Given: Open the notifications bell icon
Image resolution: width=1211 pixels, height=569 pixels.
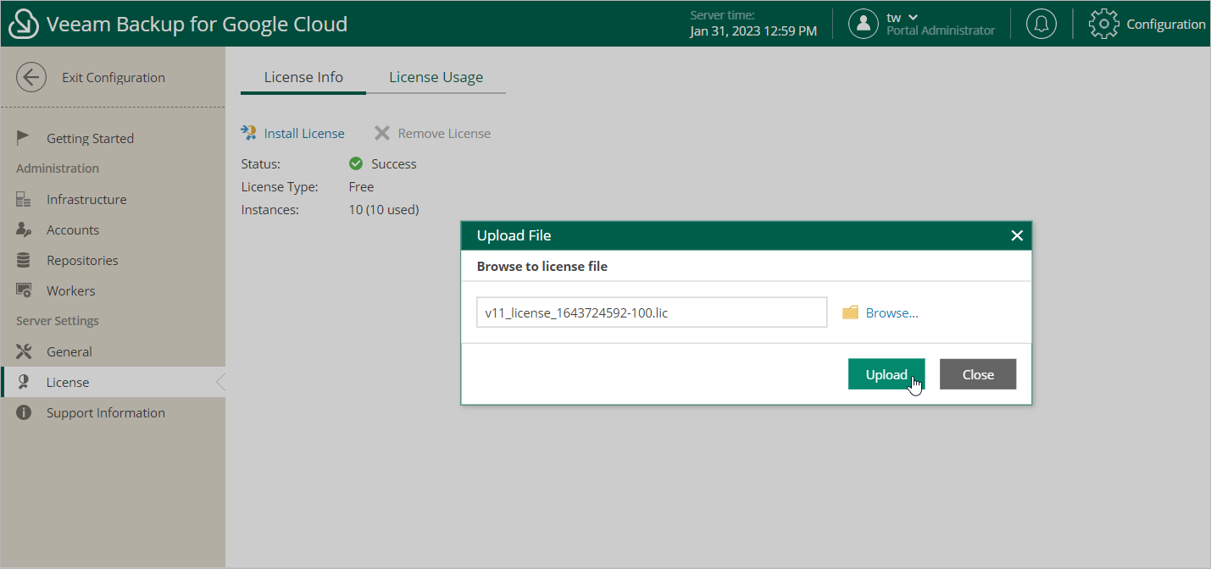Looking at the screenshot, I should point(1042,24).
